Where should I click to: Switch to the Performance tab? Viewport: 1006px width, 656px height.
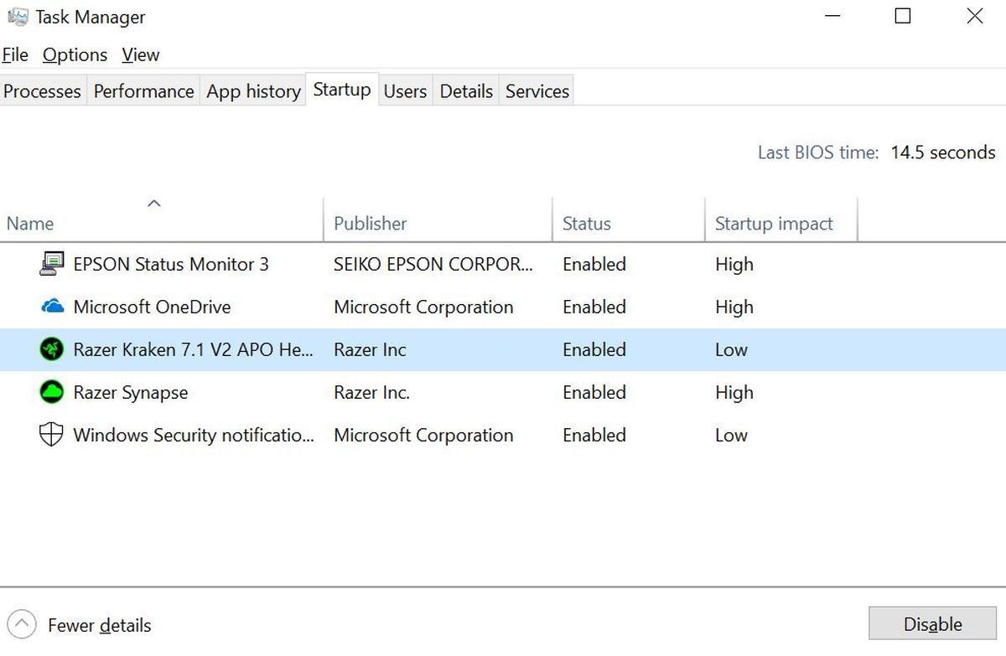point(144,90)
